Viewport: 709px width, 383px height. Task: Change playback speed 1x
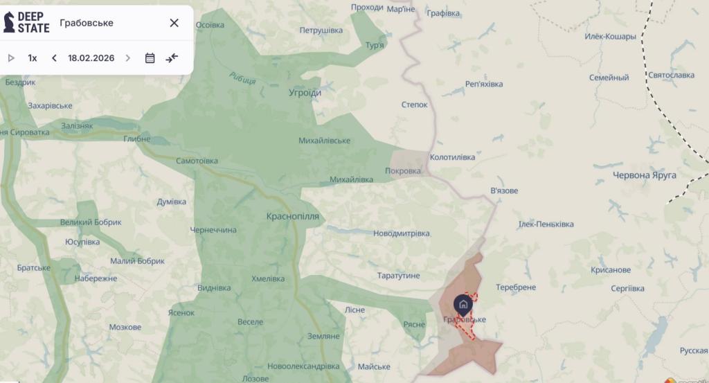coord(32,58)
